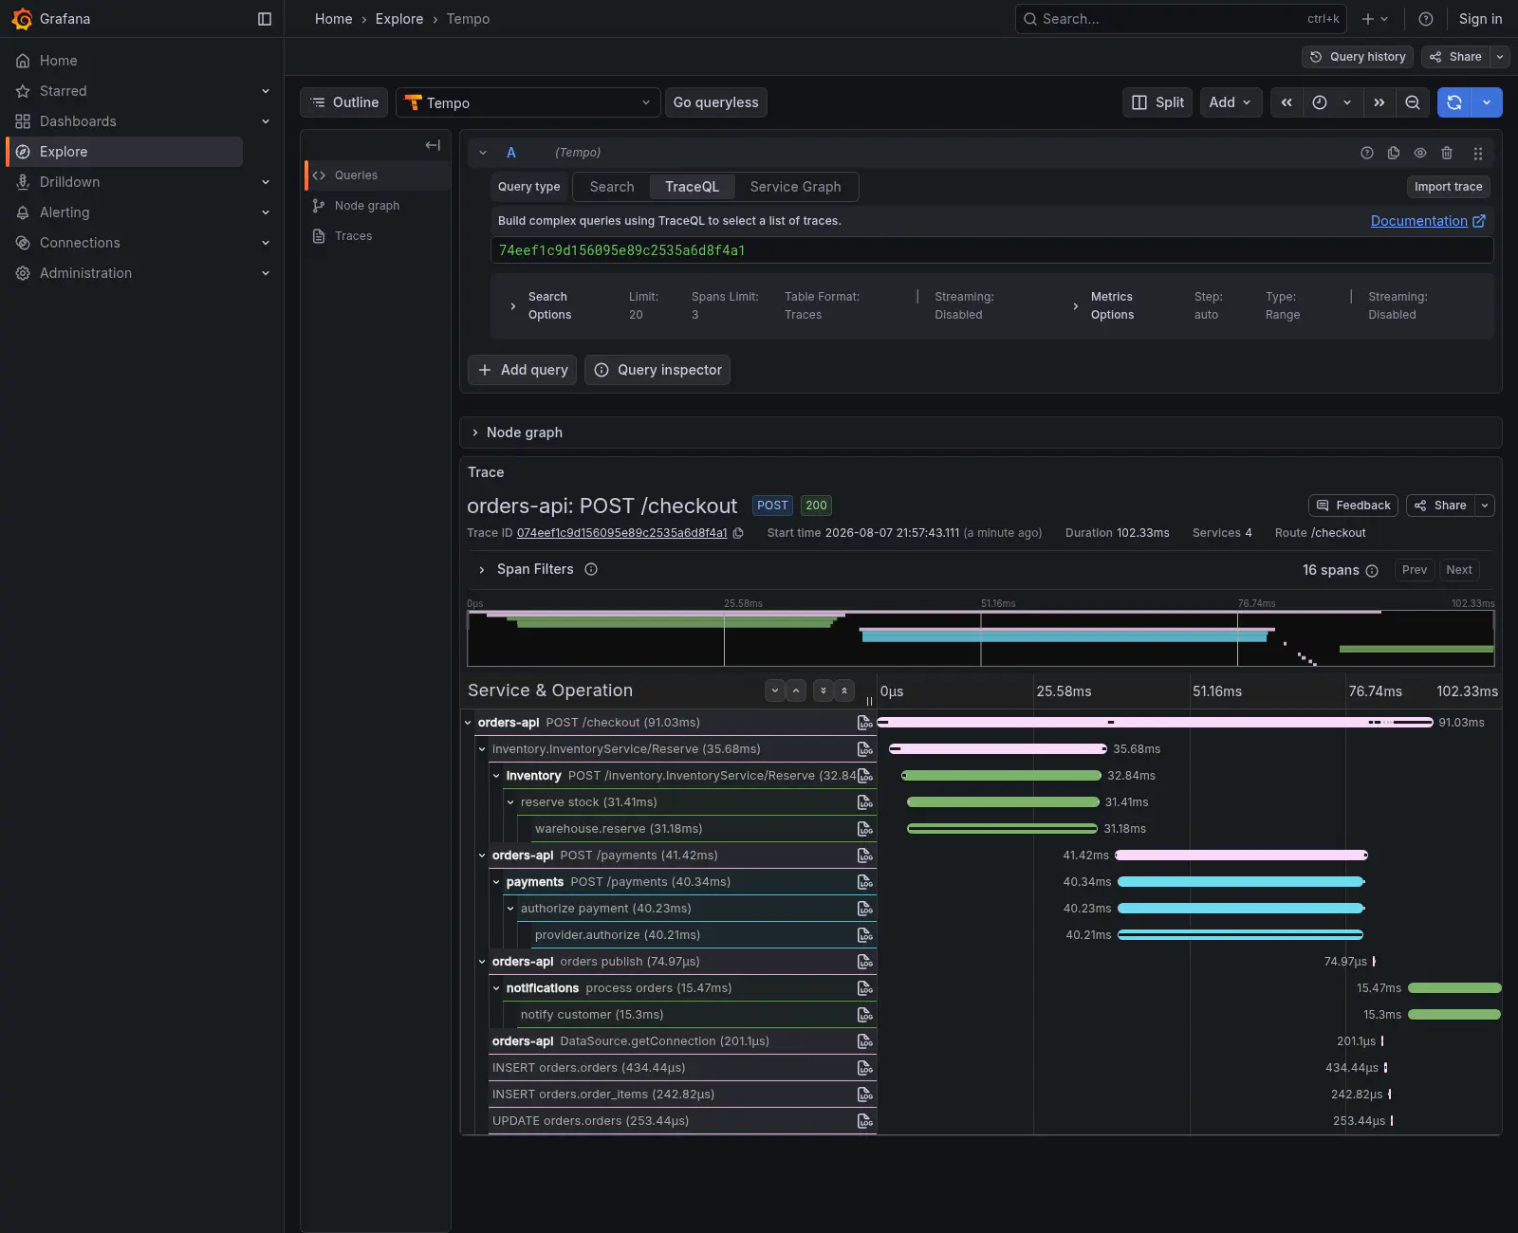Zoom out the time range
This screenshot has width=1518, height=1233.
coord(1413,102)
